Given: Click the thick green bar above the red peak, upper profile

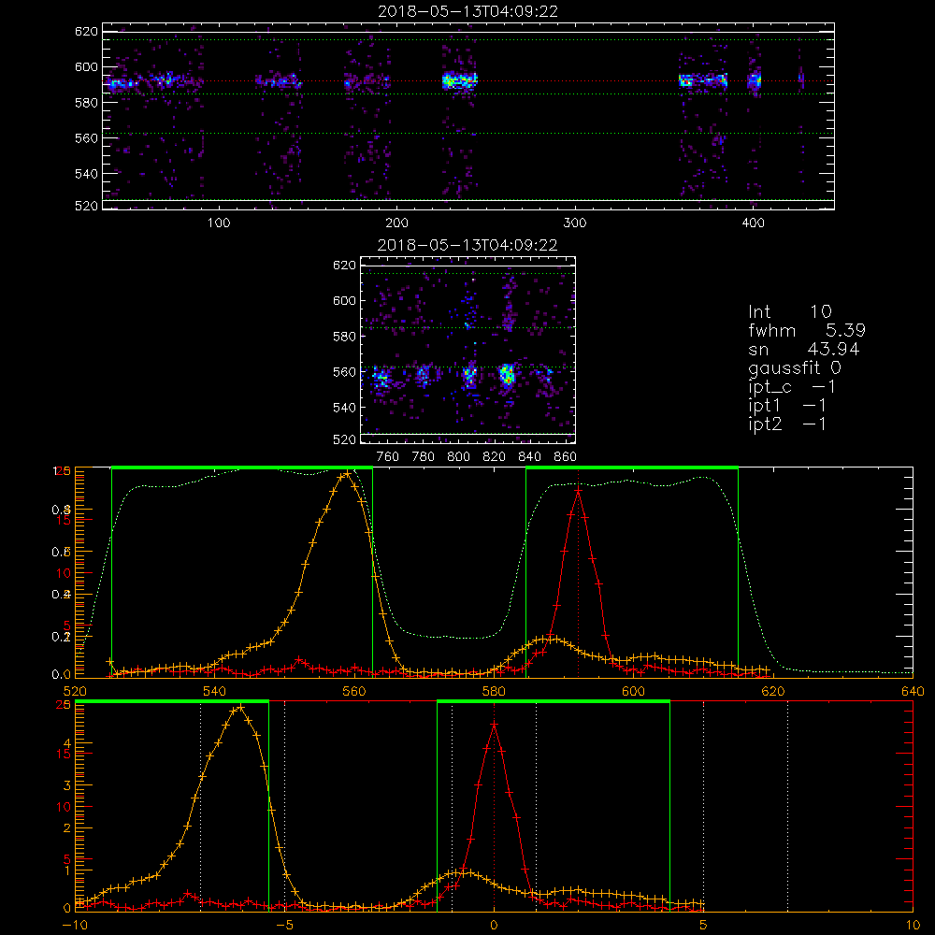Looking at the screenshot, I should click(631, 467).
